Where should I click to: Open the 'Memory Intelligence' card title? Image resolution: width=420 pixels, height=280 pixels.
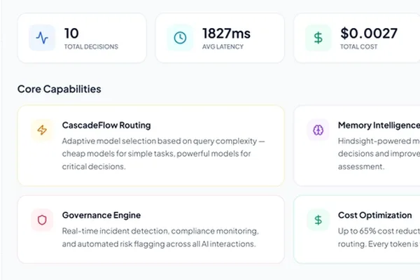(x=379, y=125)
